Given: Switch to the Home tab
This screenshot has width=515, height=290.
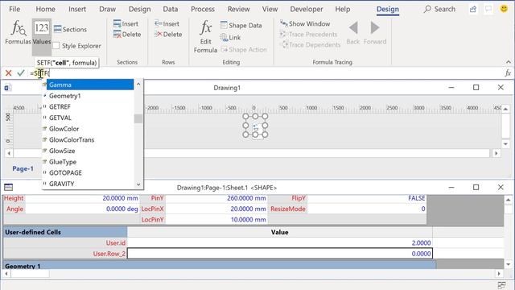Looking at the screenshot, I should 45,9.
